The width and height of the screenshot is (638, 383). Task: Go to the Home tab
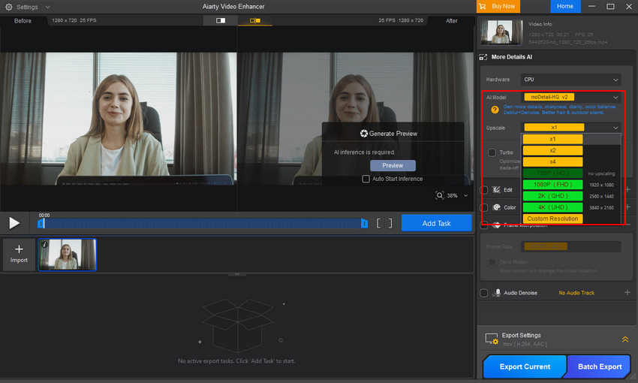coord(565,7)
